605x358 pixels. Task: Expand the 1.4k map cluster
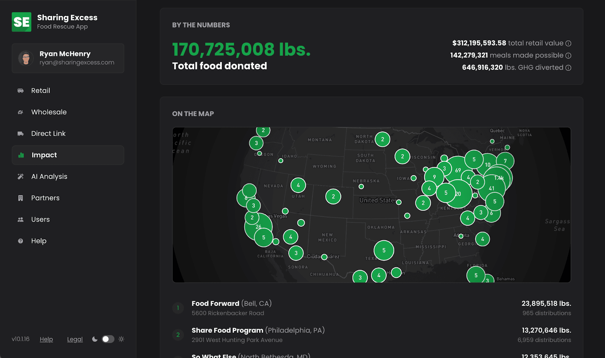(x=499, y=178)
